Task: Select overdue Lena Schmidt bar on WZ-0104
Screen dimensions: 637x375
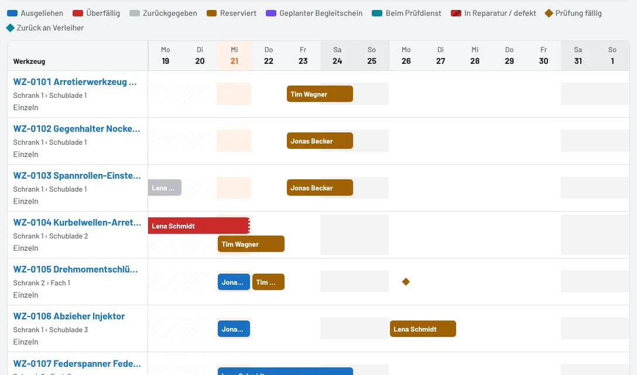Action: [x=199, y=226]
